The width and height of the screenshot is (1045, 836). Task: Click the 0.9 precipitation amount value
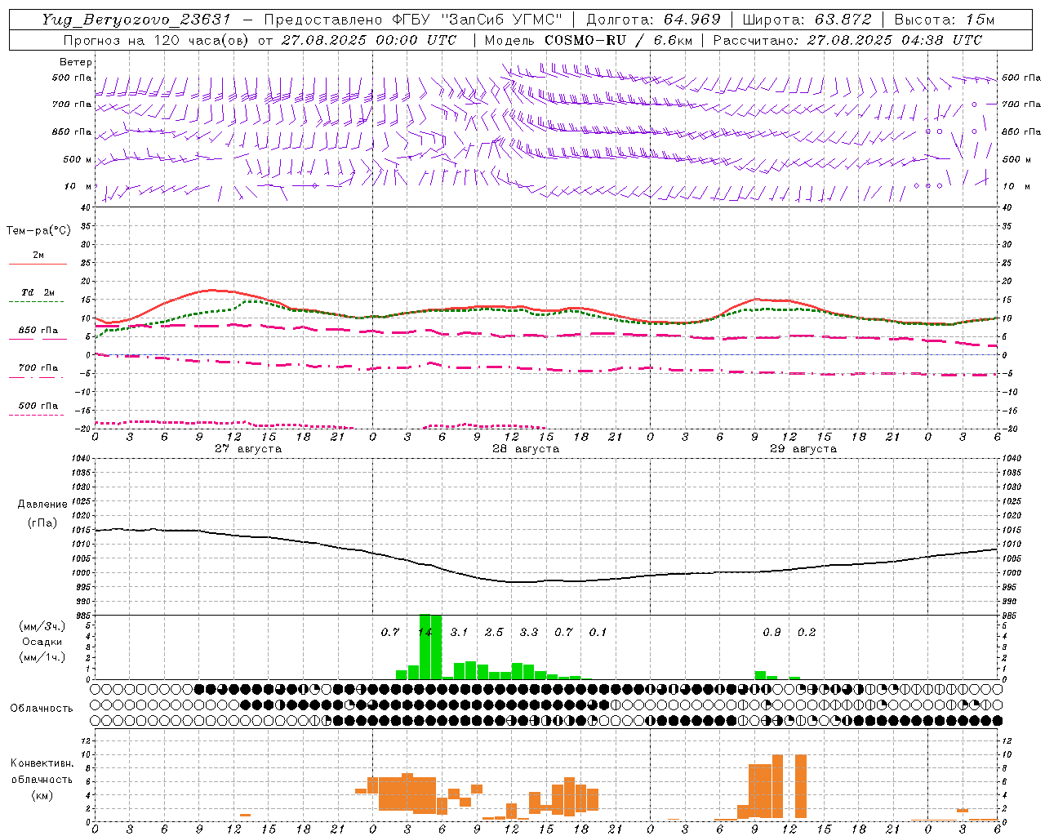772,632
